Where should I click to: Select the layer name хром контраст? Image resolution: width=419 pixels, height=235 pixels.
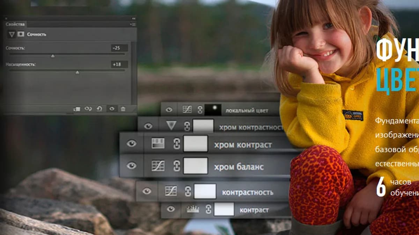243,145
